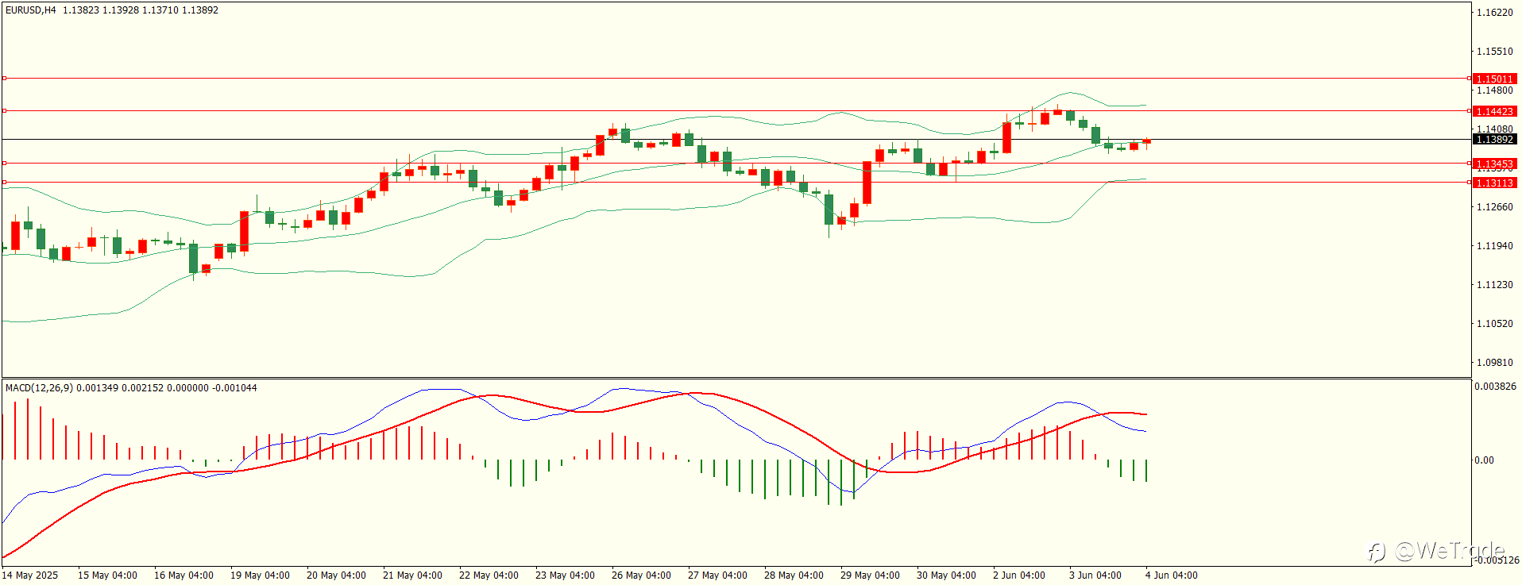Select the red horizontal line at 1.15011
Screen dimensions: 1522x585
[x=736, y=79]
